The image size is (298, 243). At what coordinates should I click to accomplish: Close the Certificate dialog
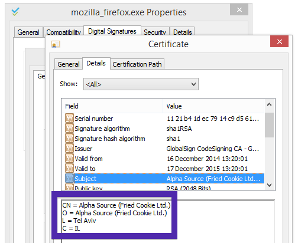(279, 41)
